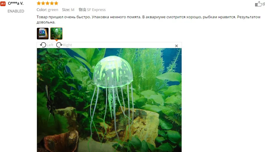Click the SF Express shipping label
265x152 pixels.
click(92, 10)
